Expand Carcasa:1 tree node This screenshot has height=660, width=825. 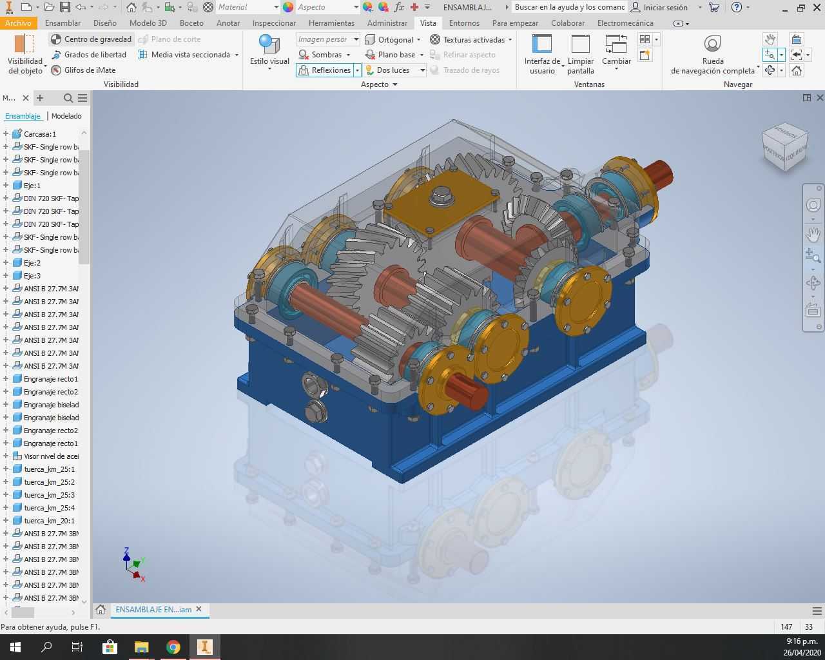tap(6, 134)
